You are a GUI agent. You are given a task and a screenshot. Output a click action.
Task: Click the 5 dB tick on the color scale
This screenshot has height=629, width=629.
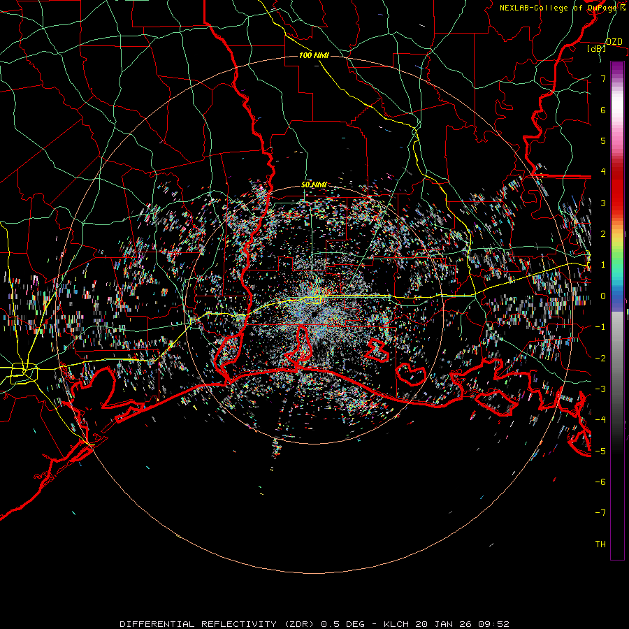click(603, 140)
